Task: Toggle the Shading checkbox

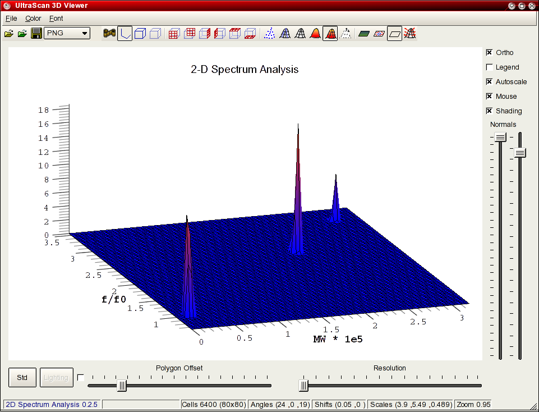Action: [x=489, y=111]
